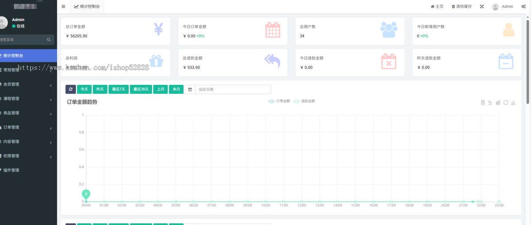Viewport: 531px width, 225px height.
Task: Expand the 课程管理 sidebar menu
Action: [28, 99]
